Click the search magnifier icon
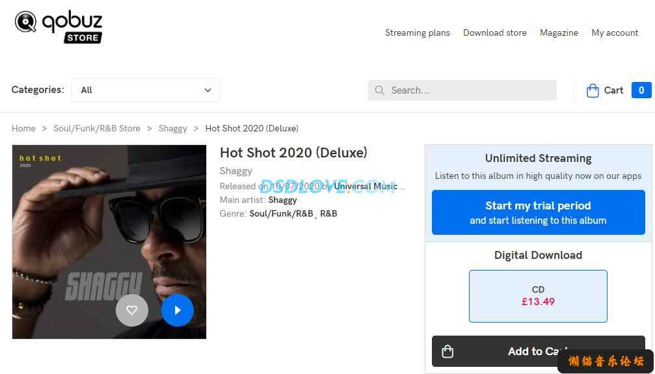Image resolution: width=655 pixels, height=374 pixels. click(x=379, y=90)
